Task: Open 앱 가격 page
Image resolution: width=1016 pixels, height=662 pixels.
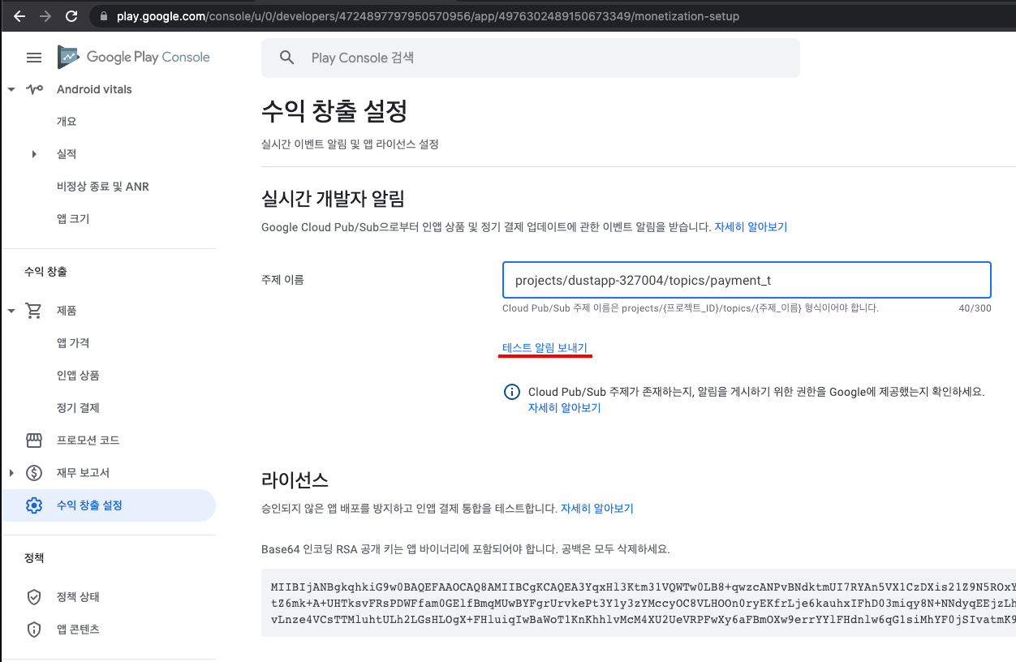Action: pos(73,343)
